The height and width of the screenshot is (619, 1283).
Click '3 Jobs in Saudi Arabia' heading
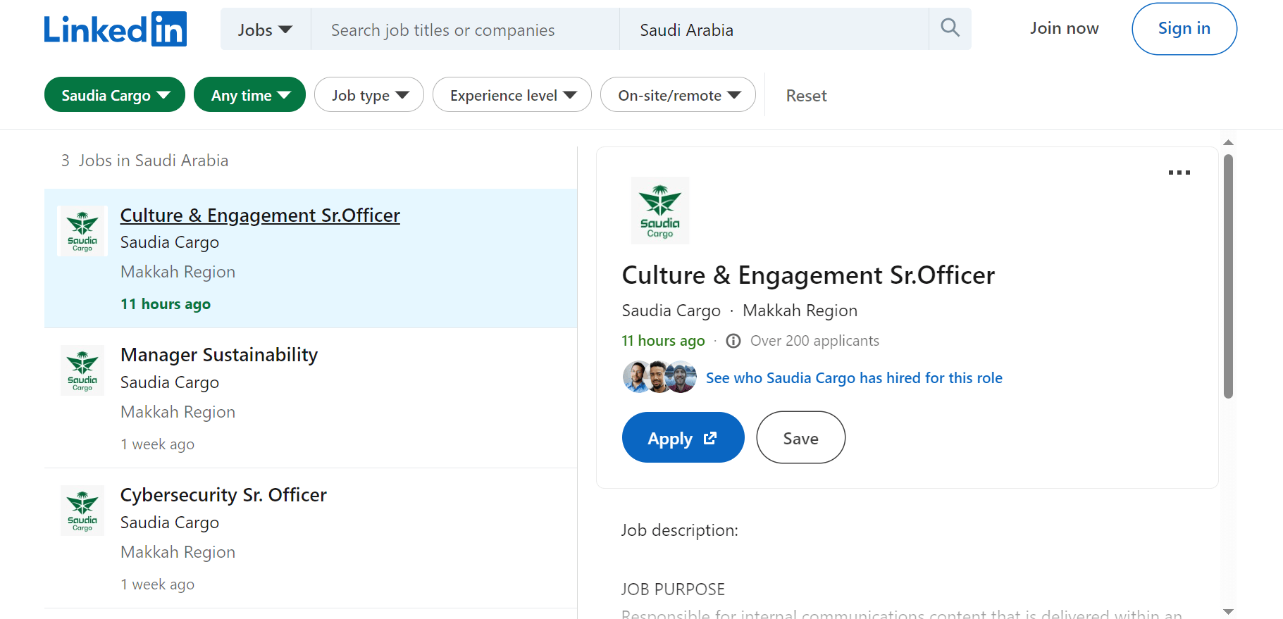(145, 161)
